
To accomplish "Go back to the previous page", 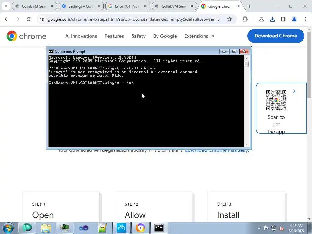I will point(7,19).
